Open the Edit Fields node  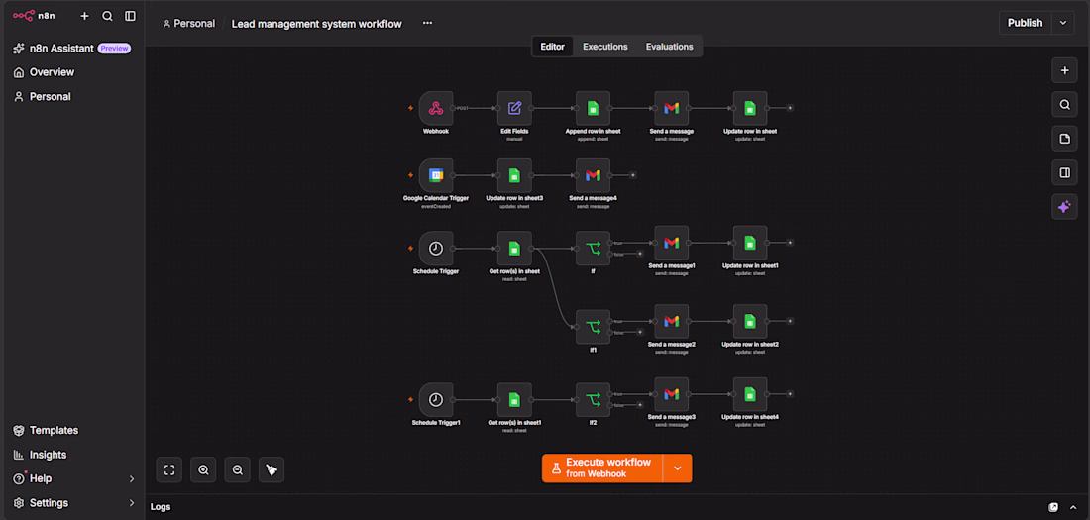514,108
